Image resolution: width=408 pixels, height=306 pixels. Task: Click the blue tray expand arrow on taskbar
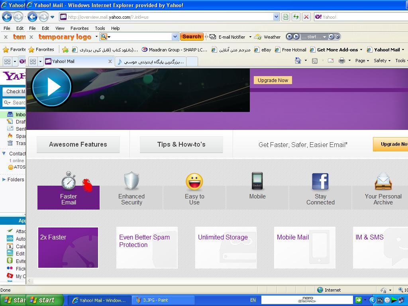(x=372, y=300)
